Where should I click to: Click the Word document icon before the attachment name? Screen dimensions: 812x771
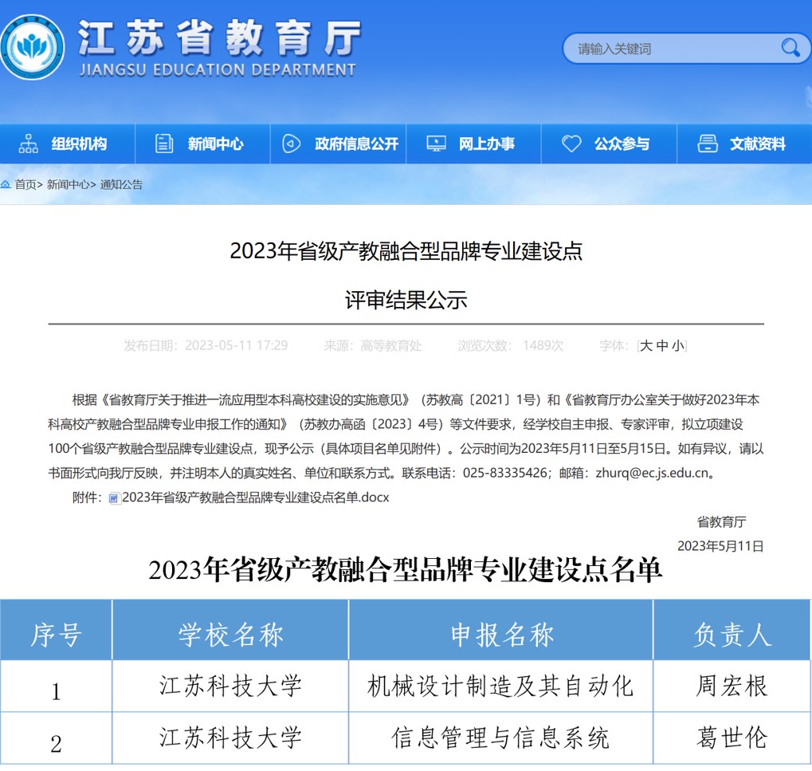[x=114, y=498]
